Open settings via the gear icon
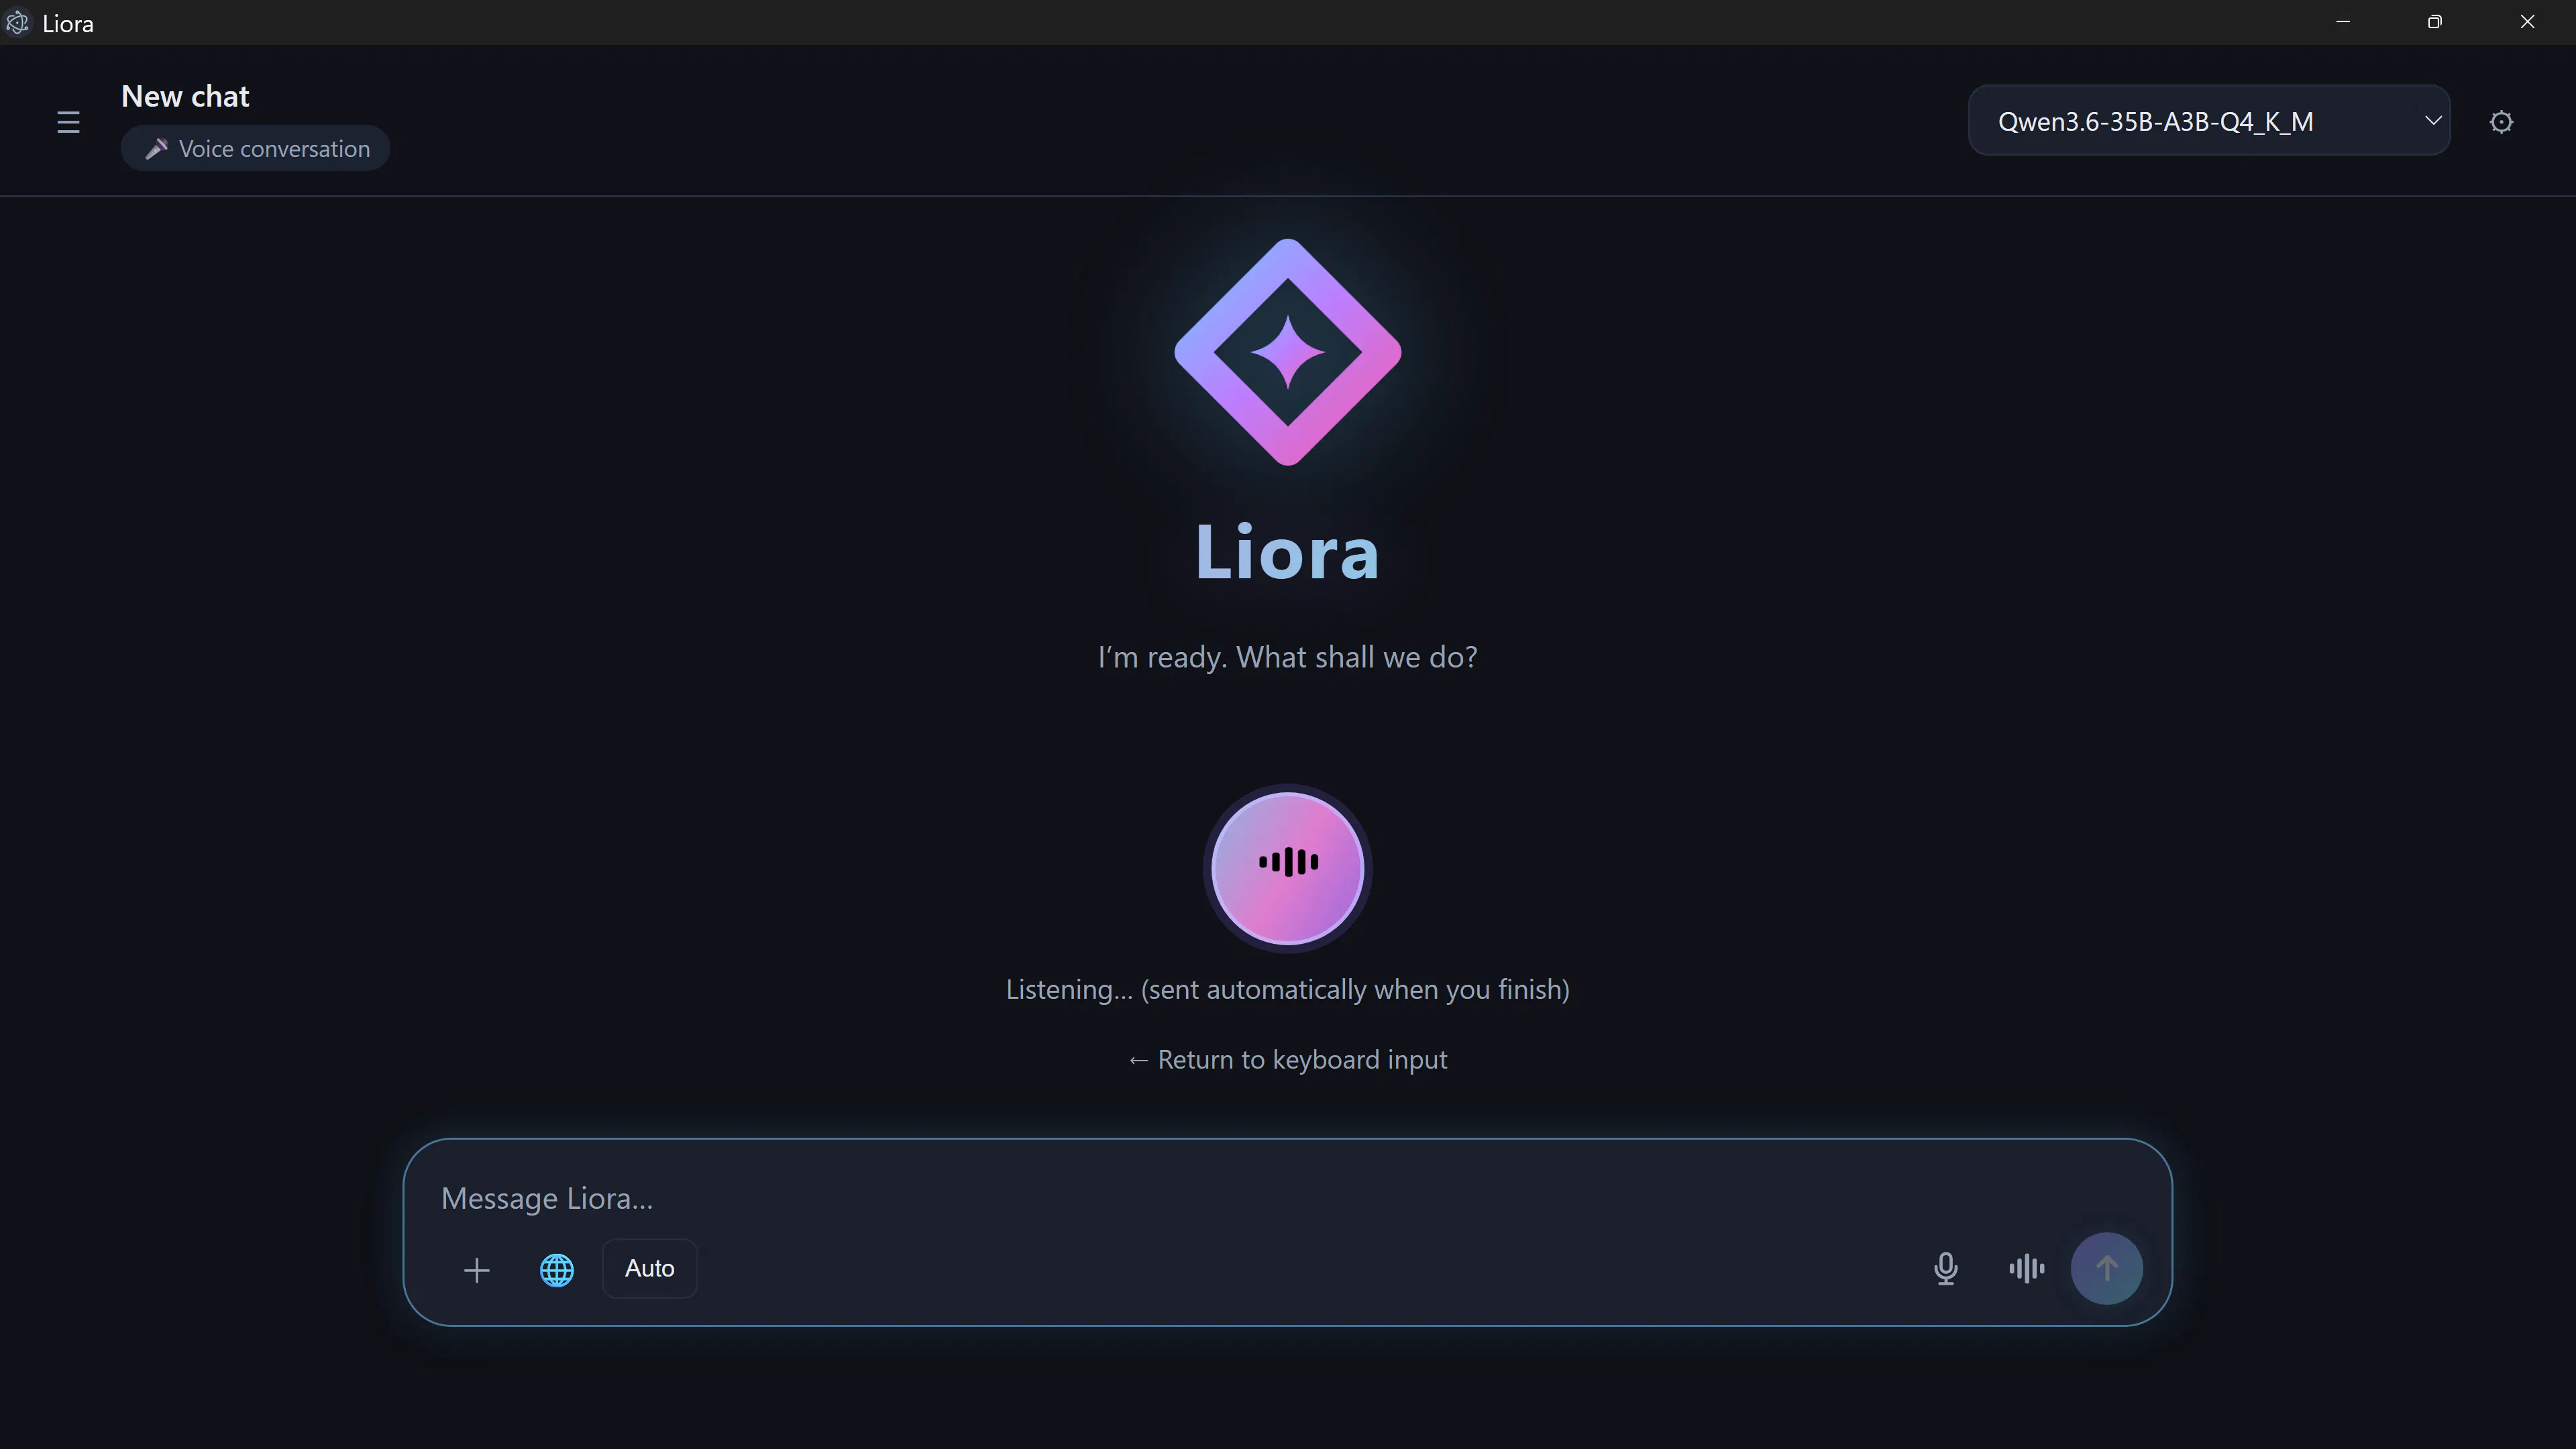The width and height of the screenshot is (2576, 1449). pos(2501,122)
